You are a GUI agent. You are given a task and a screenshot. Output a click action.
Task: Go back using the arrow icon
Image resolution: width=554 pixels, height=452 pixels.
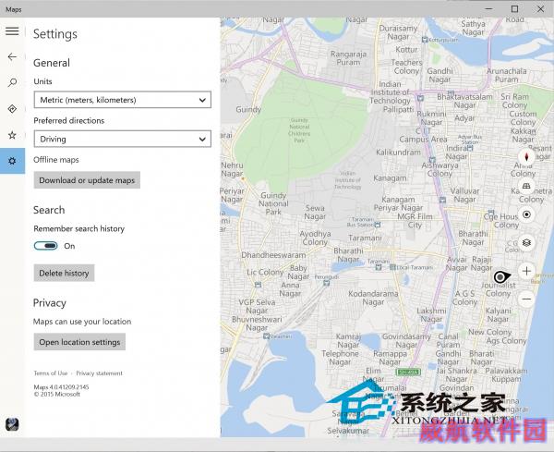tap(12, 56)
